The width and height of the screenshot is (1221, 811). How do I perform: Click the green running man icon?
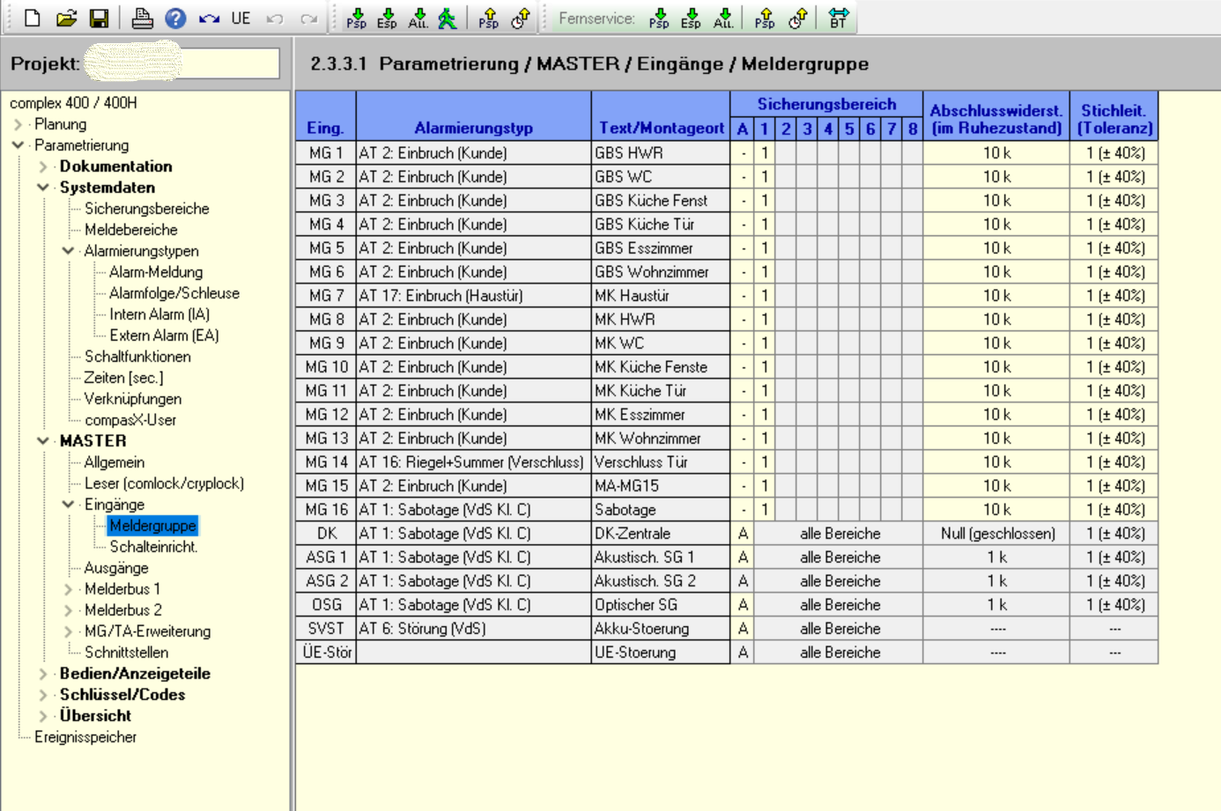tap(448, 18)
